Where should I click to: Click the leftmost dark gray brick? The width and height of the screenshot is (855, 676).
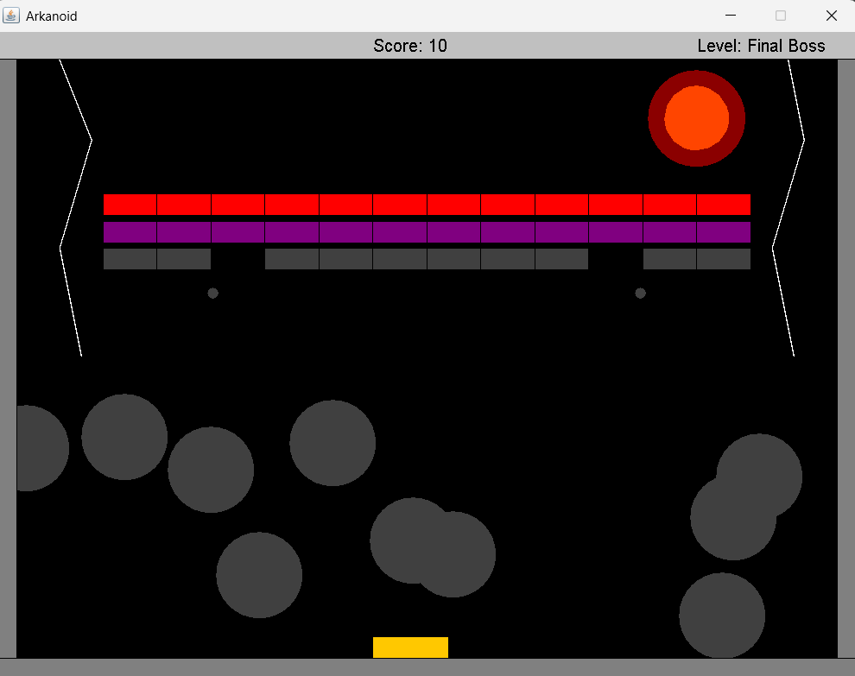130,259
